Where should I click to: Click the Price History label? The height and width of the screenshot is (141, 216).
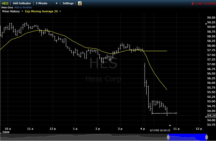pos(11,11)
